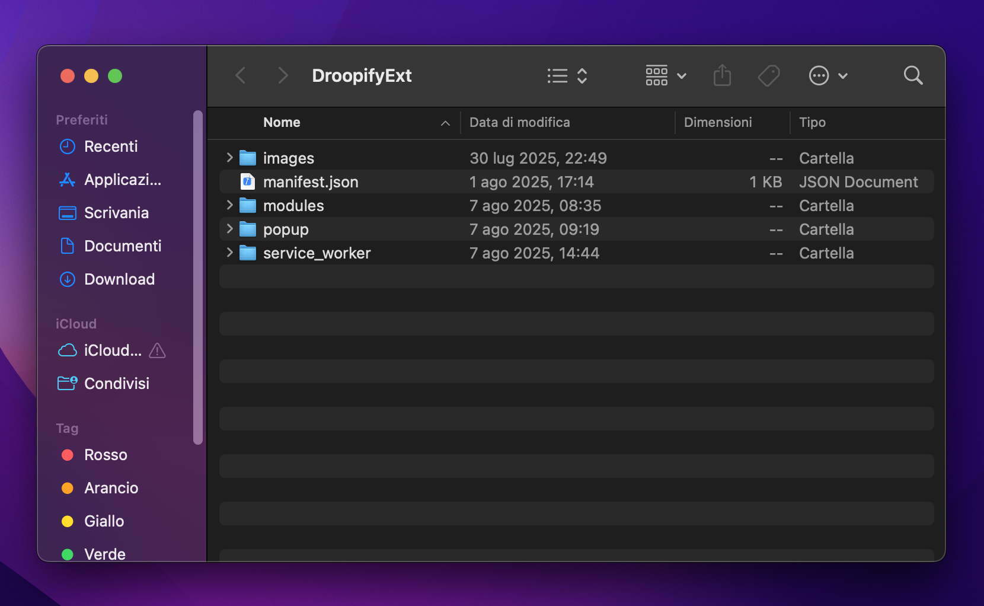984x606 pixels.
Task: Select the images folder icon
Action: click(x=248, y=158)
